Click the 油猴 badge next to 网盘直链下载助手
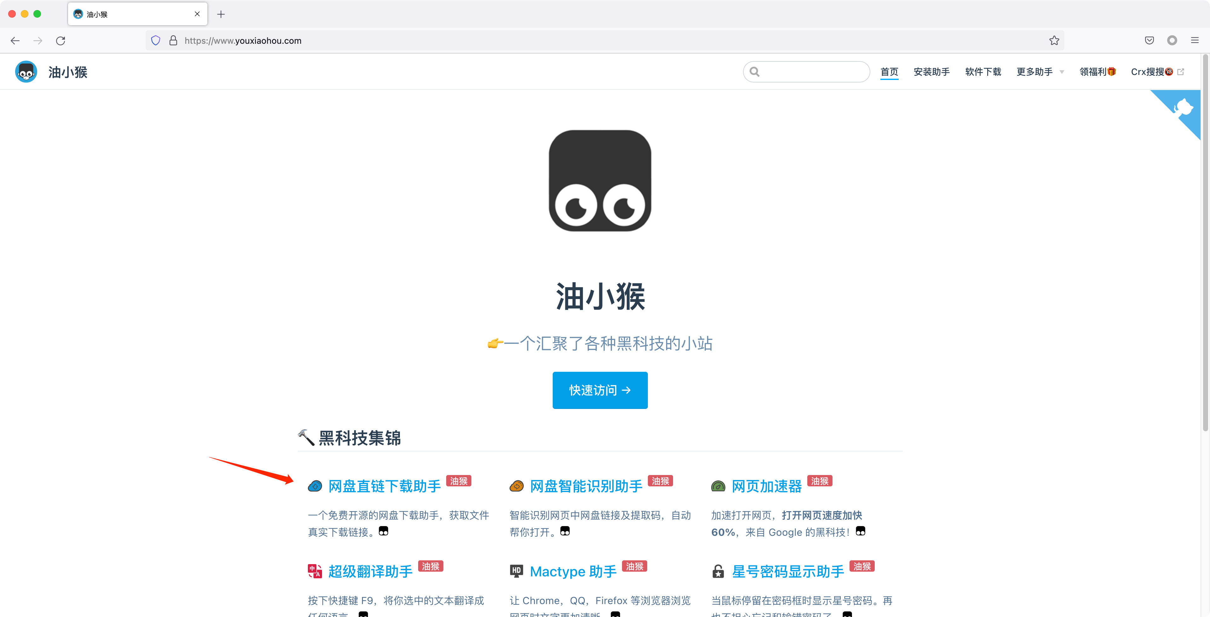 click(458, 481)
